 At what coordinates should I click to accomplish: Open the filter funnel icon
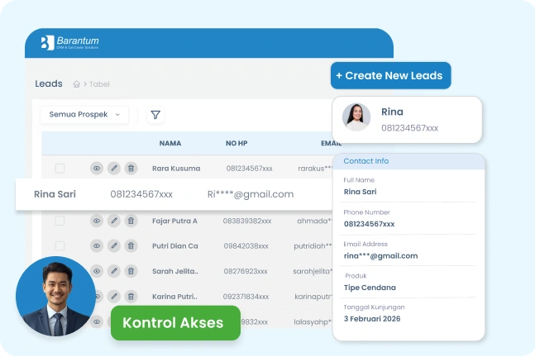(x=155, y=115)
